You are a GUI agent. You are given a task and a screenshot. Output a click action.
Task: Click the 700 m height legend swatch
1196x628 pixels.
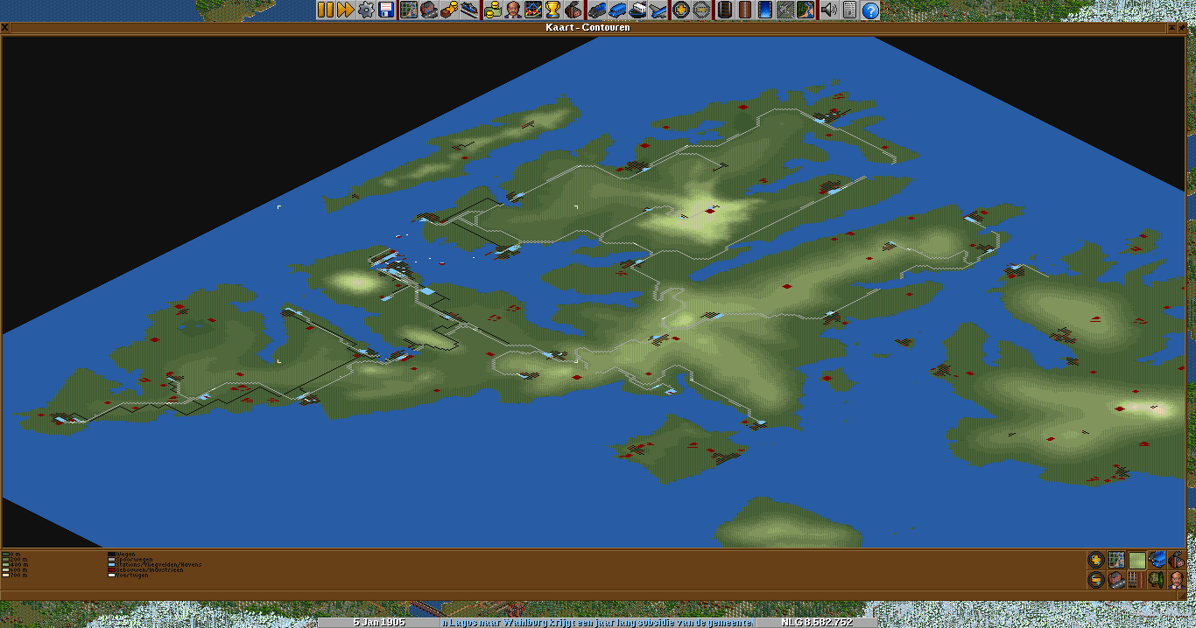tap(5, 576)
